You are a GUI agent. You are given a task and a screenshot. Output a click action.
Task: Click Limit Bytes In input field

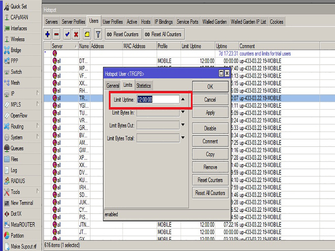point(158,112)
